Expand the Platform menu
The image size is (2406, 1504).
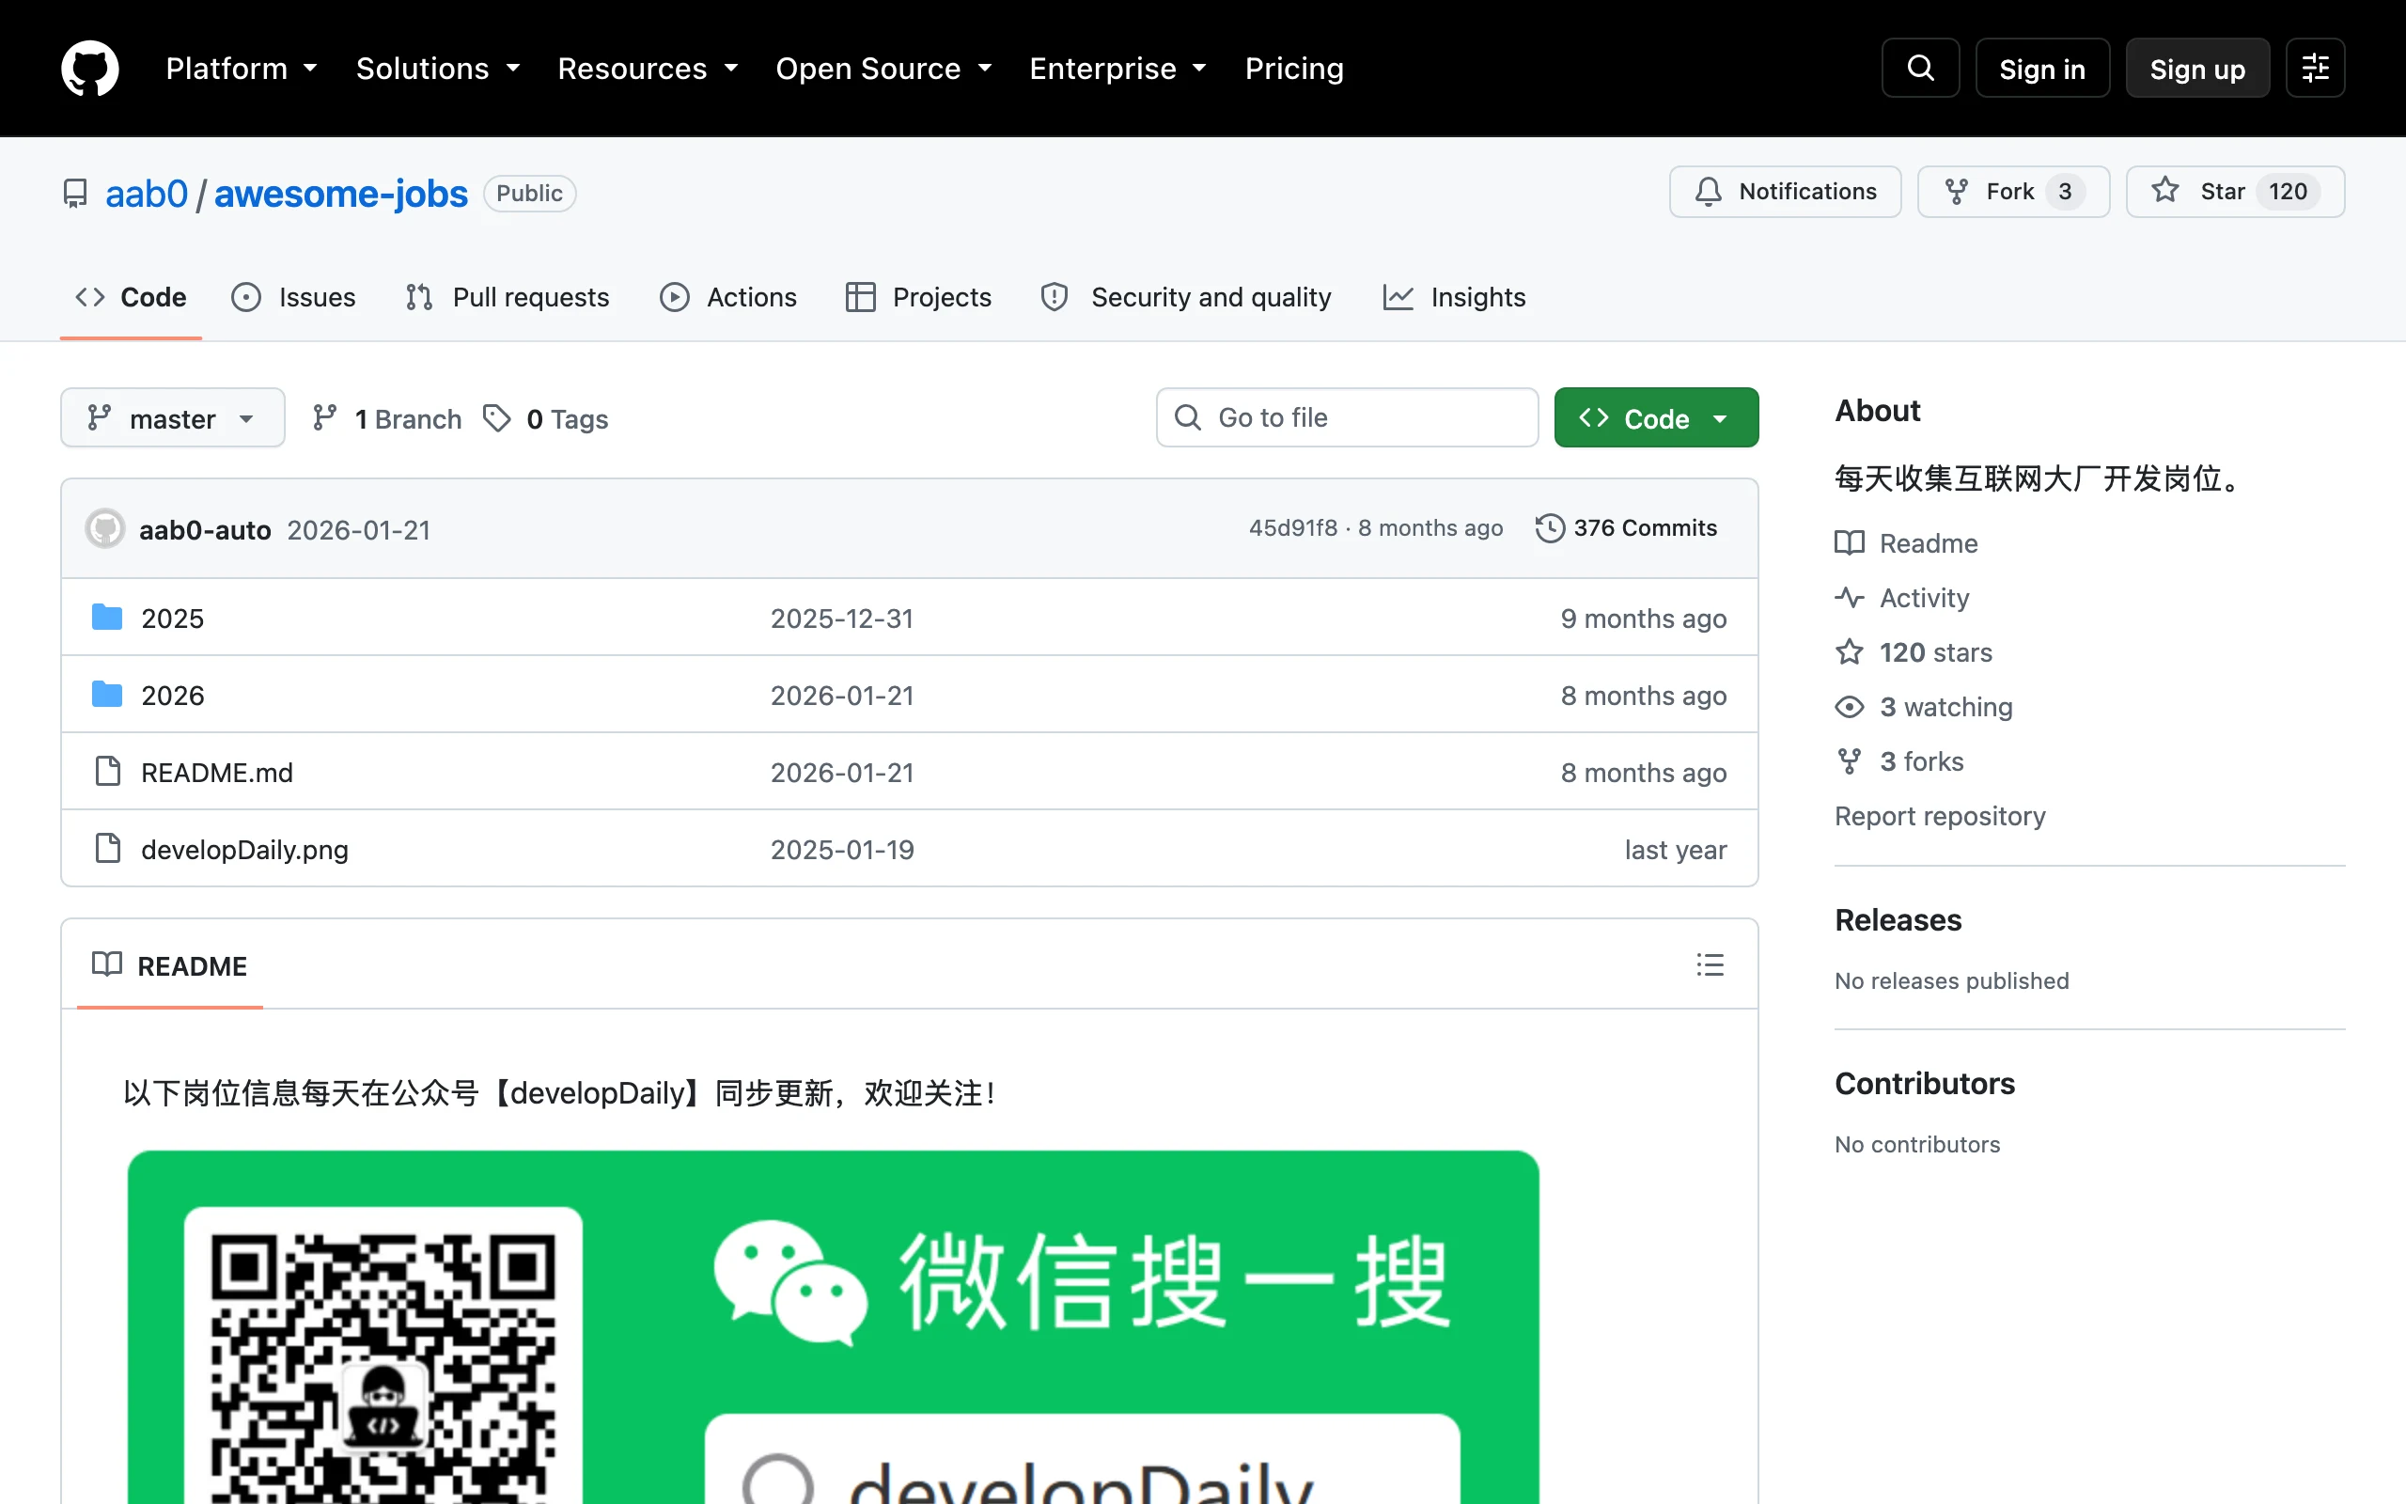click(x=242, y=69)
